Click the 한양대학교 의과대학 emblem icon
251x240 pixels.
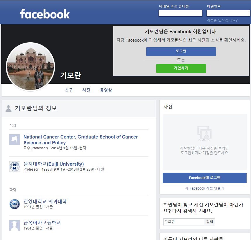15,204
